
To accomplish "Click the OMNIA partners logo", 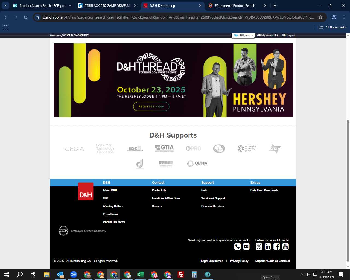I will coord(197,164).
